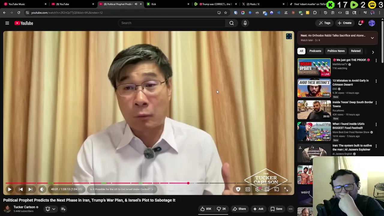Open the Tucker Carlson channel name
This screenshot has width=384, height=216.
pos(24,207)
